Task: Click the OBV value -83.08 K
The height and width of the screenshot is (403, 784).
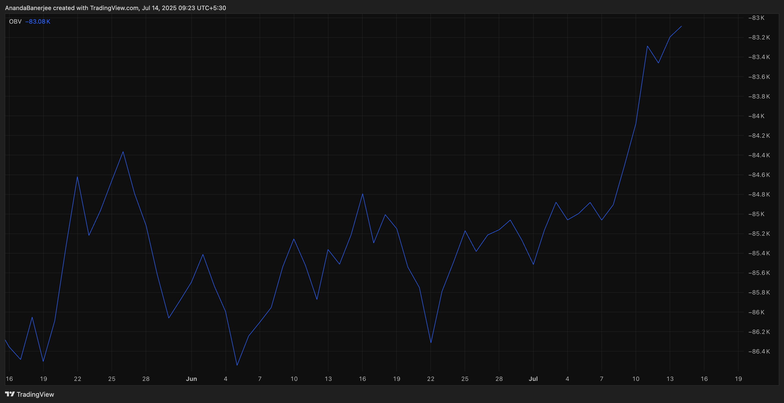Action: (38, 22)
